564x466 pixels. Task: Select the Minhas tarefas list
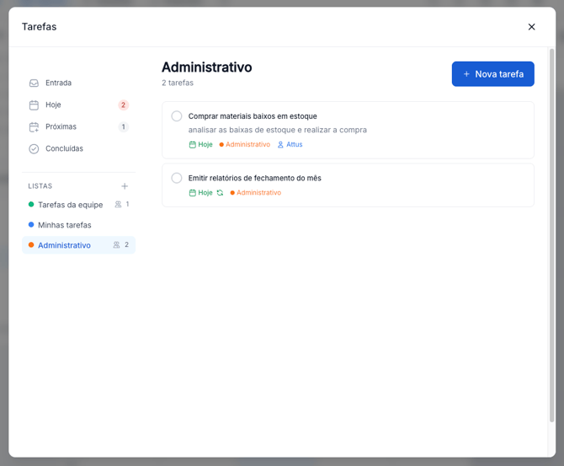pyautogui.click(x=64, y=225)
